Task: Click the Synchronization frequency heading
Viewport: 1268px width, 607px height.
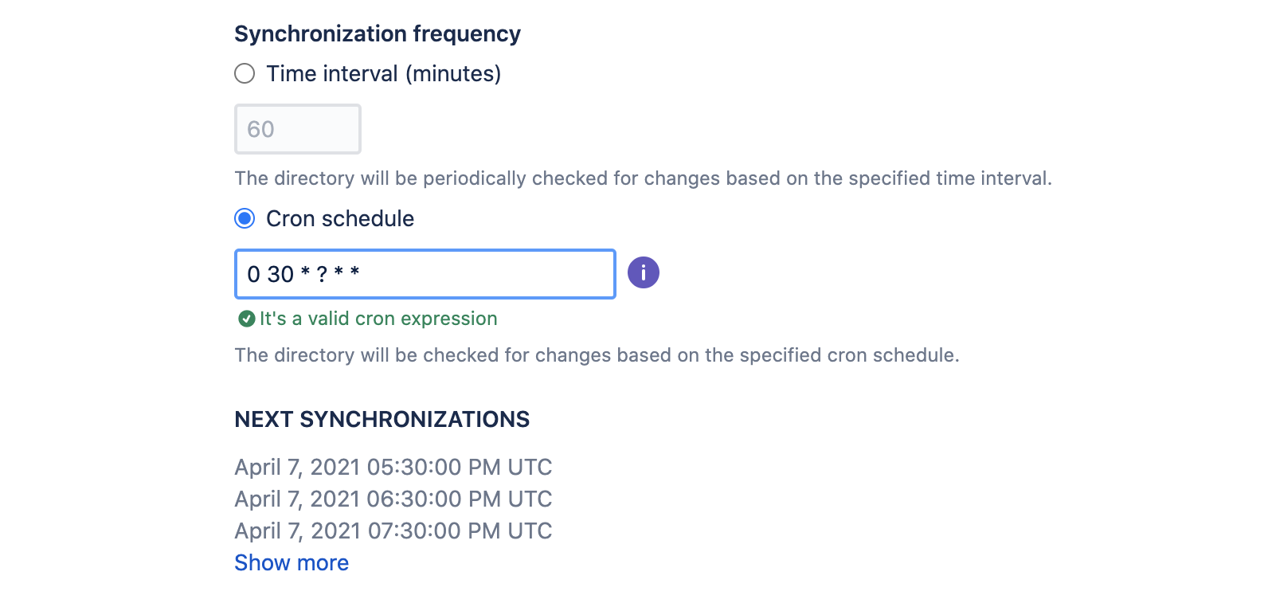Action: (x=378, y=33)
